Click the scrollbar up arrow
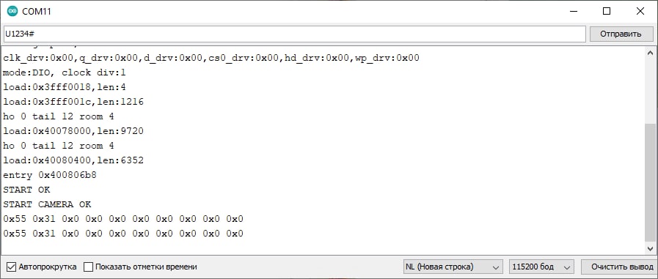Screen dimensions: 658x279 (650, 53)
